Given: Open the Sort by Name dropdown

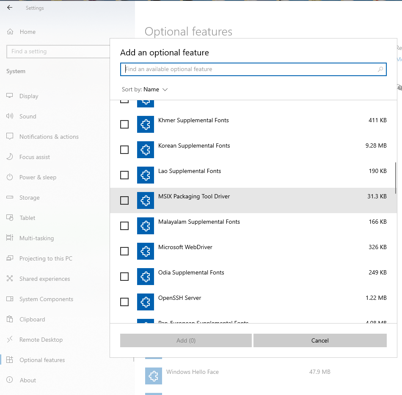Looking at the screenshot, I should coord(154,89).
